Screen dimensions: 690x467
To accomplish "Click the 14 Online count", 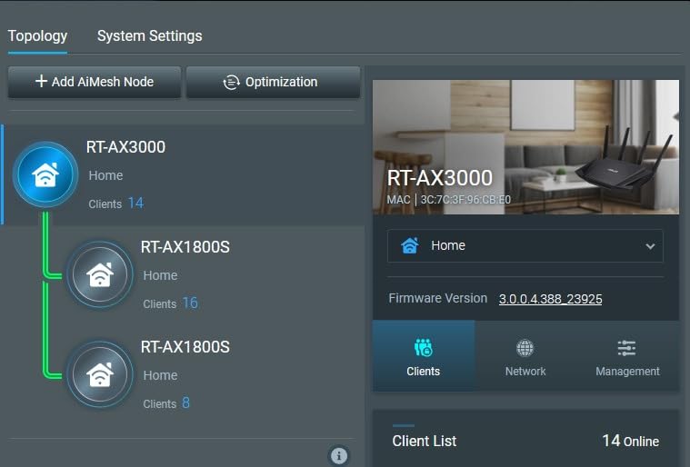I will pos(631,441).
